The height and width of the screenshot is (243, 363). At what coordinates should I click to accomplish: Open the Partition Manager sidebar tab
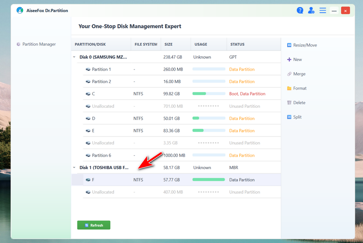tap(36, 44)
